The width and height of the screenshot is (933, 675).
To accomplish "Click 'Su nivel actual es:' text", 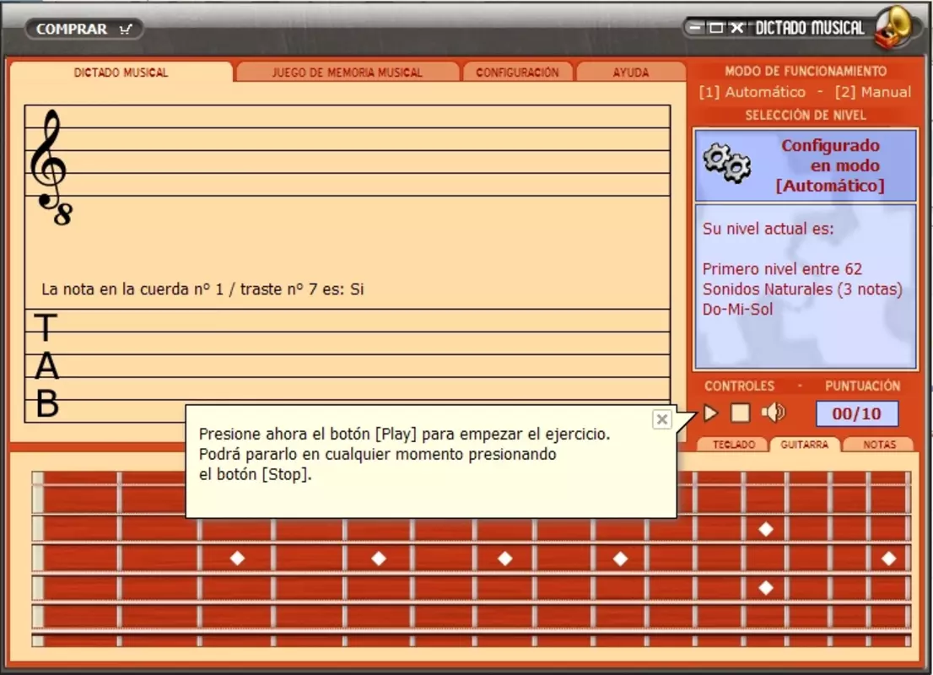I will tap(768, 229).
